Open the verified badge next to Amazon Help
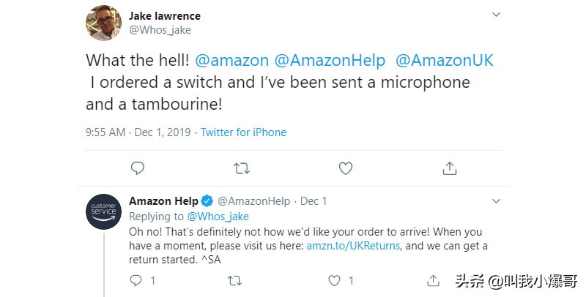Image resolution: width=586 pixels, height=297 pixels. click(207, 200)
